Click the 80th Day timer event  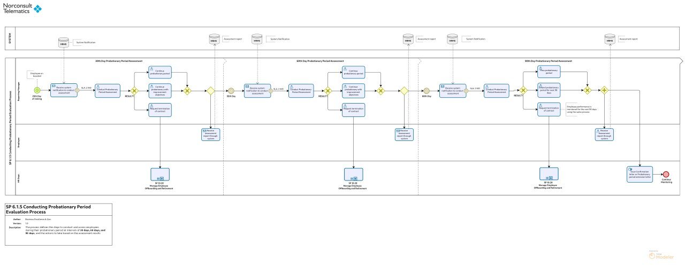[426, 91]
